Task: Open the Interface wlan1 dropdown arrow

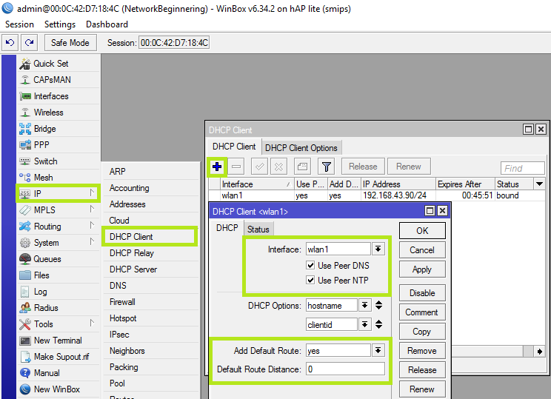Action: point(378,249)
